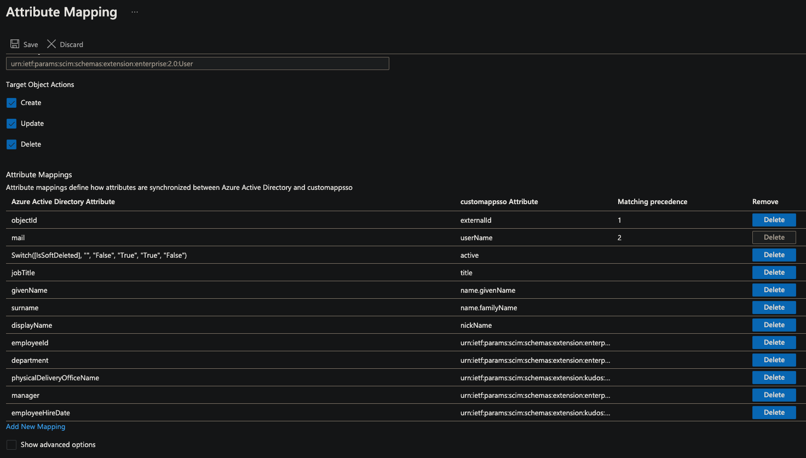The height and width of the screenshot is (458, 806).
Task: Open the manager attribute mapping
Action: click(26, 396)
